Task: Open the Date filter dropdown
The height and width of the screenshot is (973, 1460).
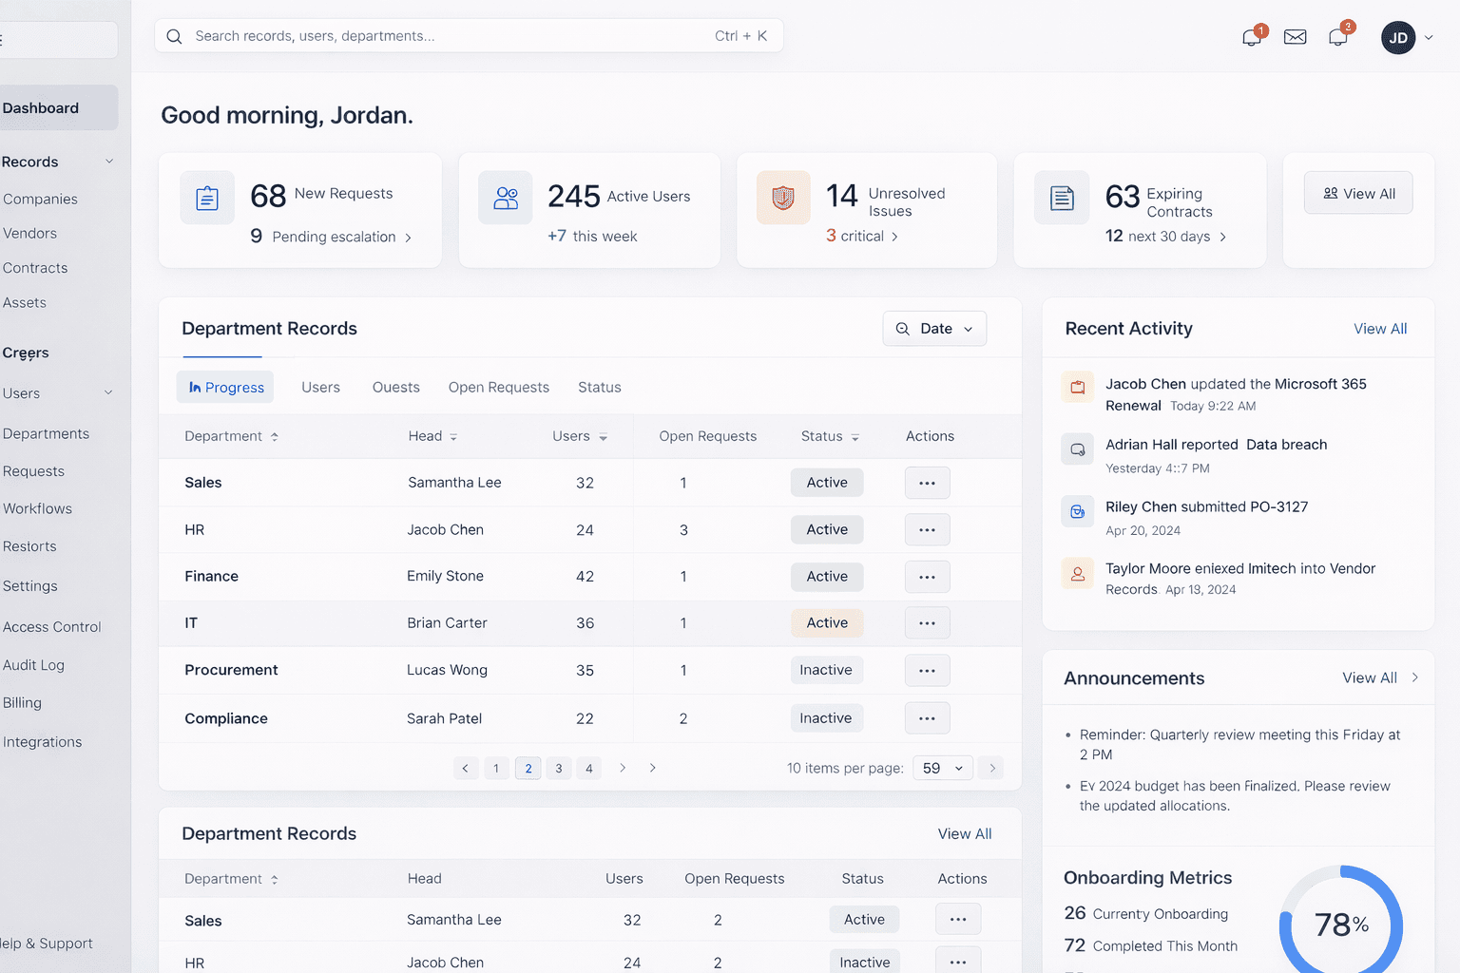Action: 934,329
